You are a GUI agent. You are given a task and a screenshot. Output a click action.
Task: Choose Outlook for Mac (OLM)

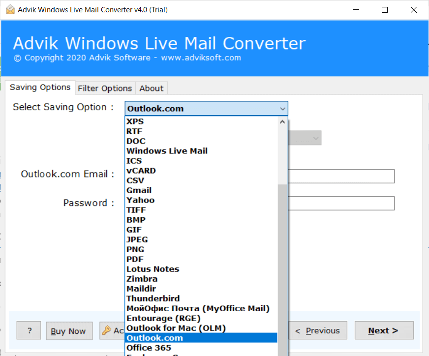[x=201, y=328]
